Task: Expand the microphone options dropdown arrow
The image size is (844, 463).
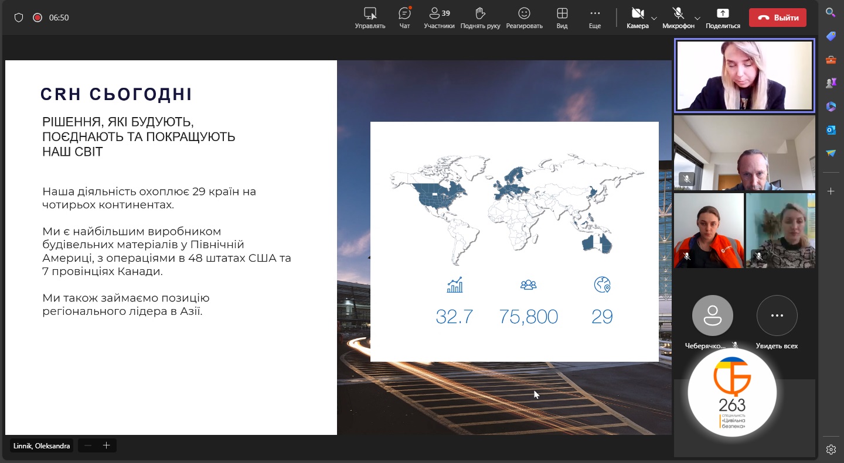Action: [x=697, y=18]
